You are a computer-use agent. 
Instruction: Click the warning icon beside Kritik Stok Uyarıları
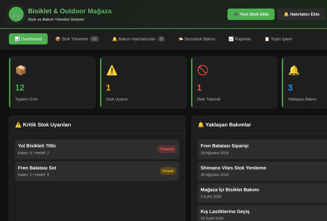[18, 125]
